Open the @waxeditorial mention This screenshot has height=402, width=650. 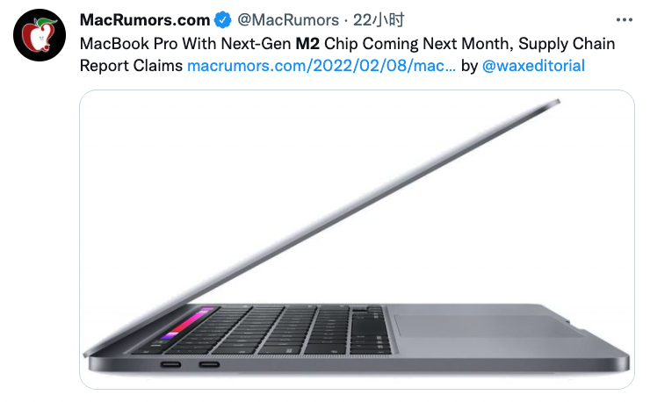533,66
